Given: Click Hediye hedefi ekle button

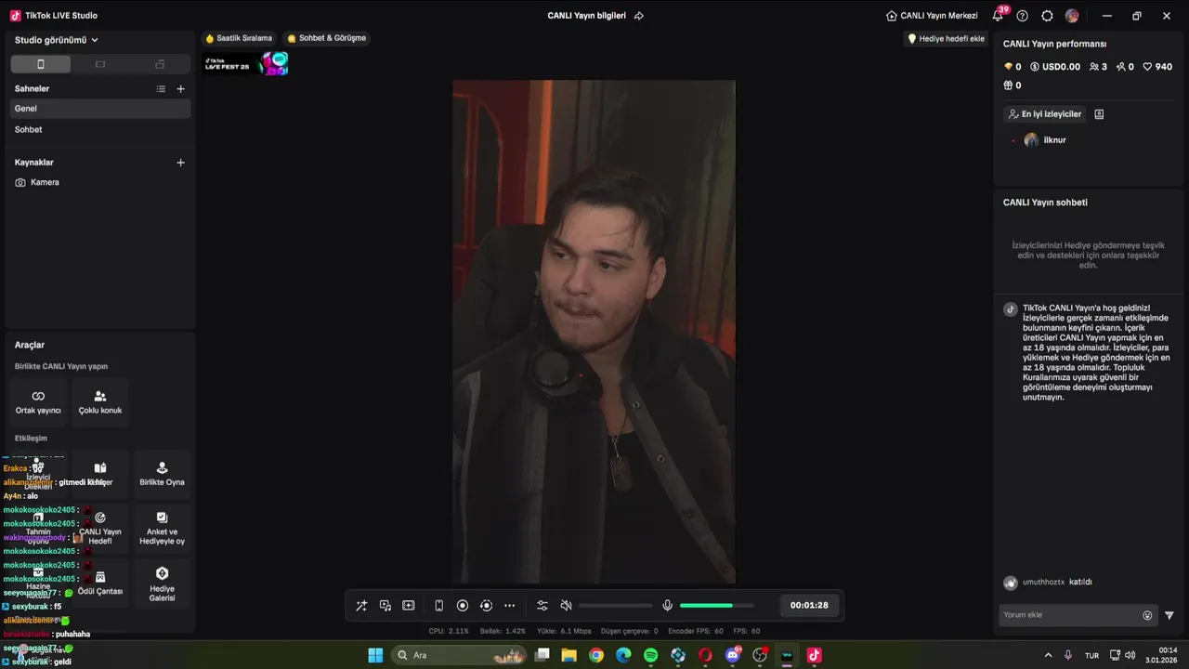Looking at the screenshot, I should point(946,39).
